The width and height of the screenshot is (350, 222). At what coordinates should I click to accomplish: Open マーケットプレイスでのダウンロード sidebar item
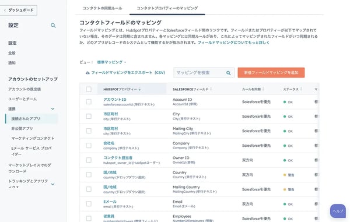[x=30, y=168]
